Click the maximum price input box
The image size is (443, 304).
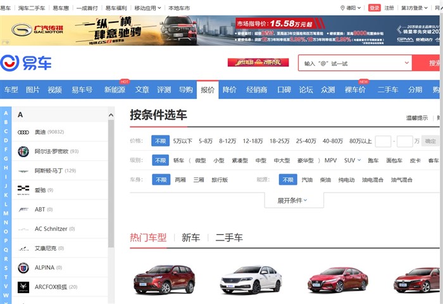click(404, 141)
